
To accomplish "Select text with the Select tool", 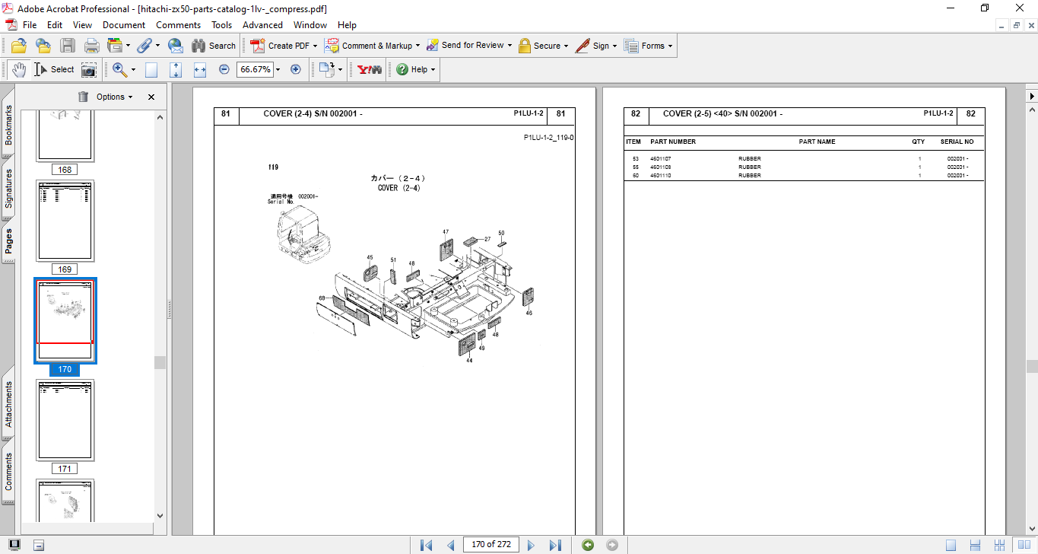I will [x=53, y=69].
